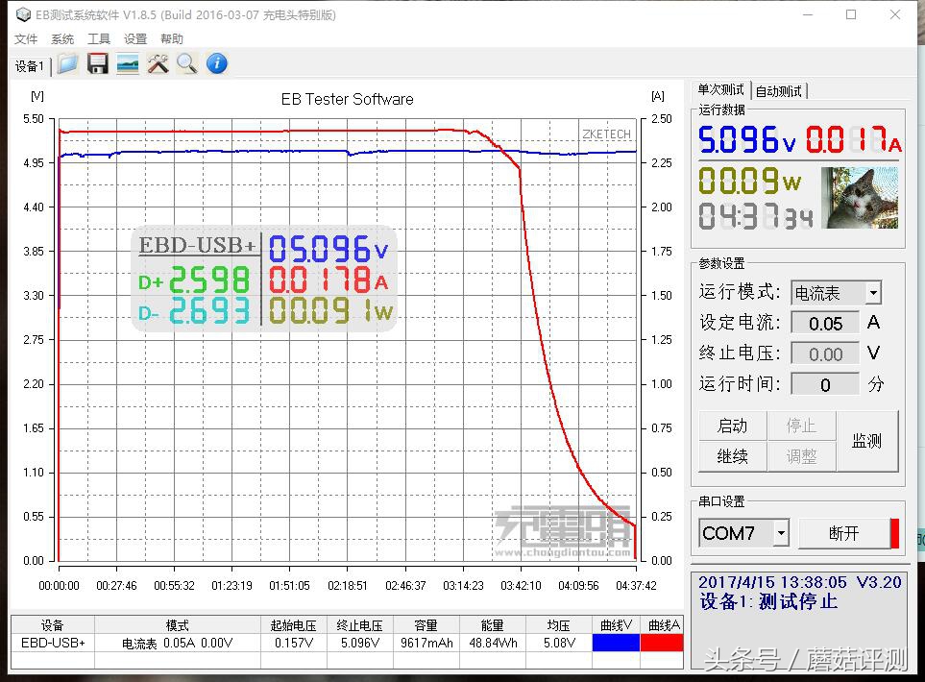925x682 pixels.
Task: Click the EB Tester Software chart title
Action: [347, 99]
